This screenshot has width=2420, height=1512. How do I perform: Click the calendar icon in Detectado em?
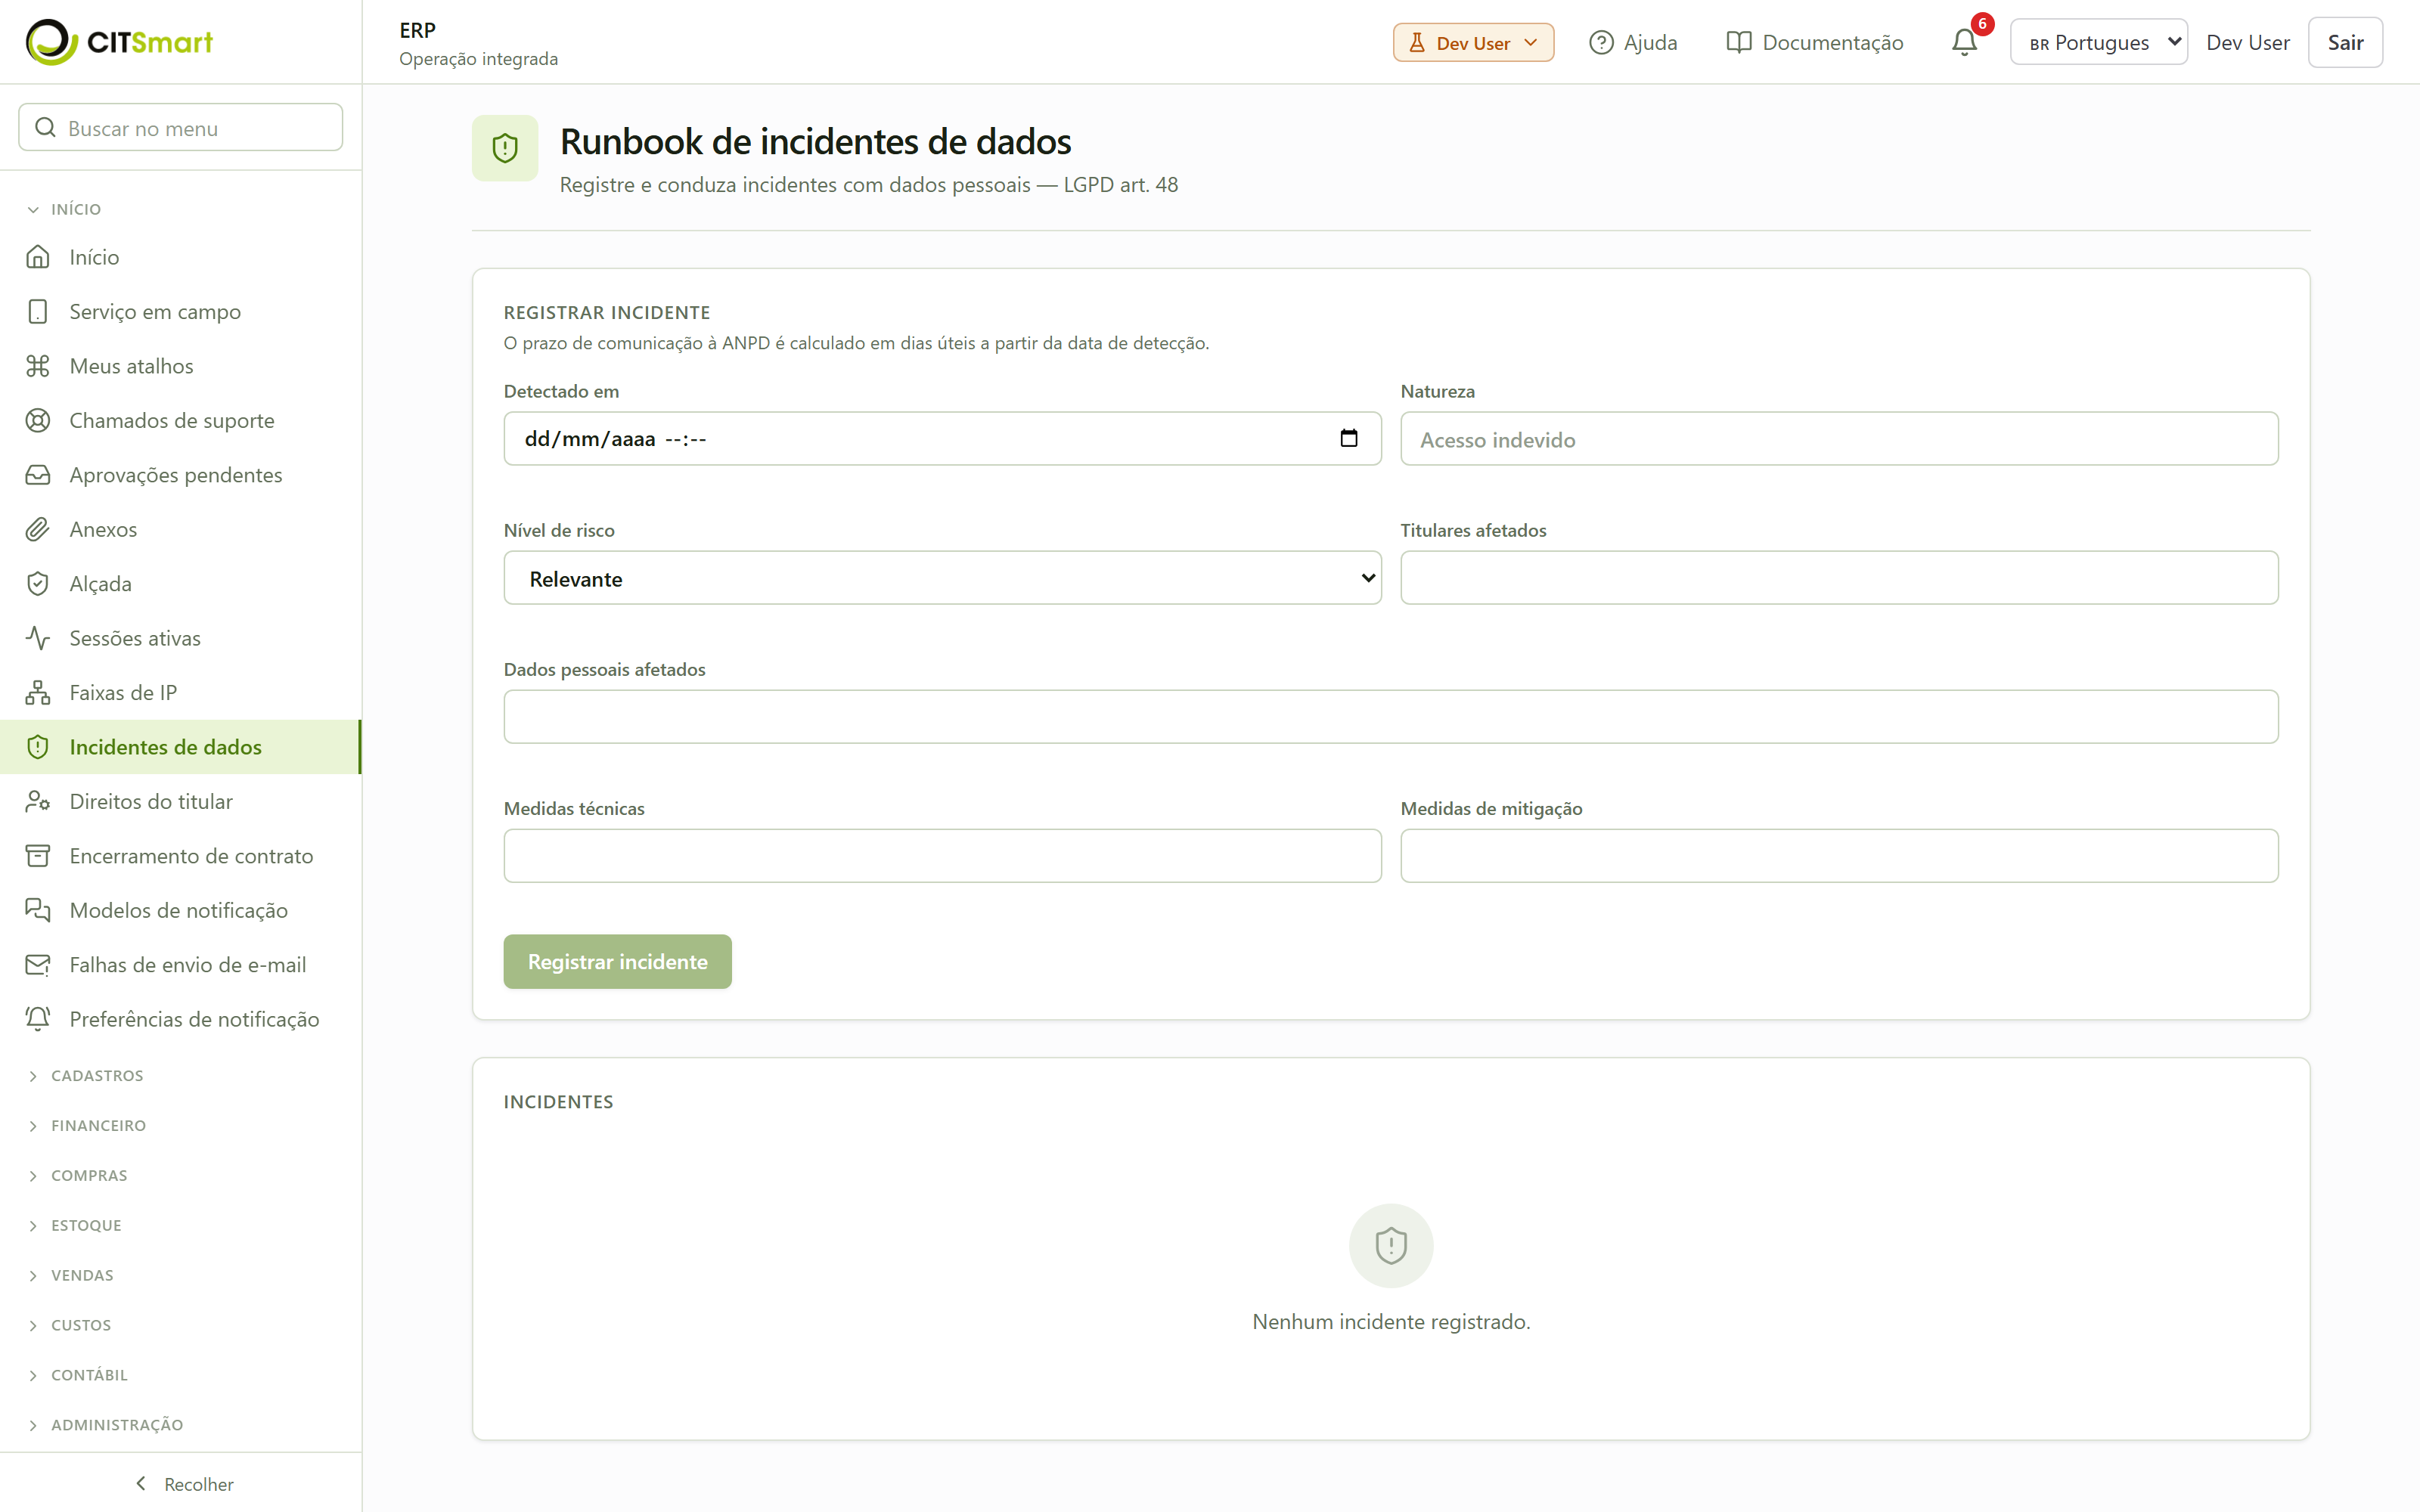click(1349, 438)
